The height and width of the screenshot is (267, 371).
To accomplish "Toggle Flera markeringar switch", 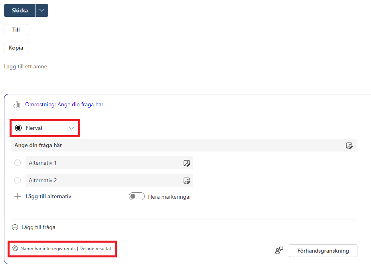I will (137, 196).
